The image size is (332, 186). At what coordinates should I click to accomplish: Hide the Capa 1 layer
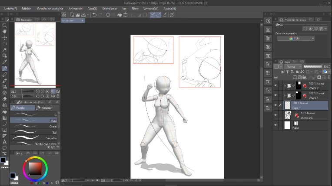276,105
